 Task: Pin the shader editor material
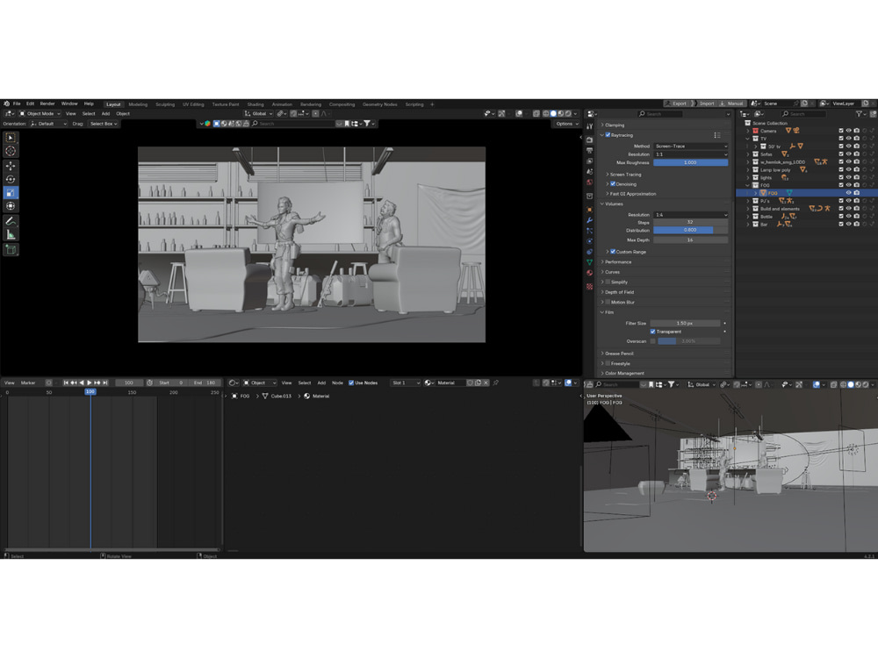coord(496,383)
